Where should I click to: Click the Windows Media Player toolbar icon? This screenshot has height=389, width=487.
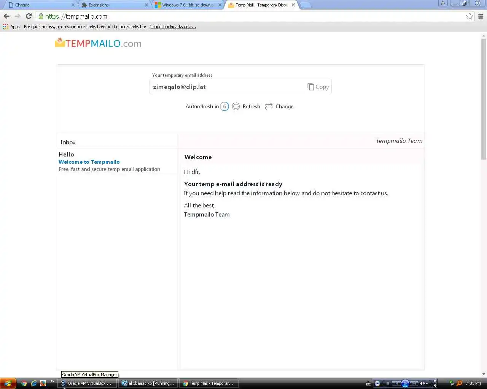point(377,383)
